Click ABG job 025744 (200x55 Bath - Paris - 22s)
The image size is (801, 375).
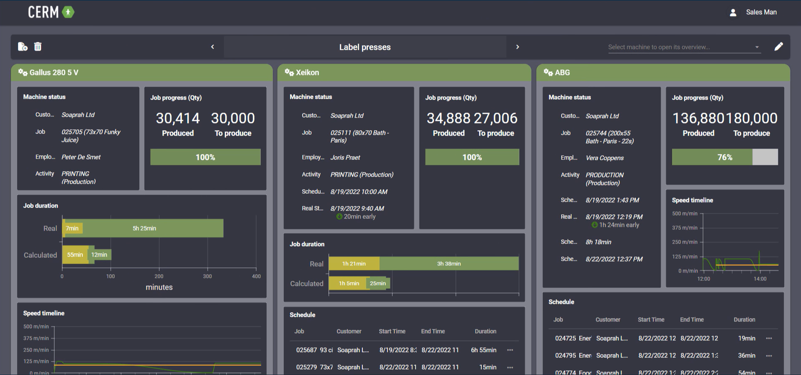610,137
